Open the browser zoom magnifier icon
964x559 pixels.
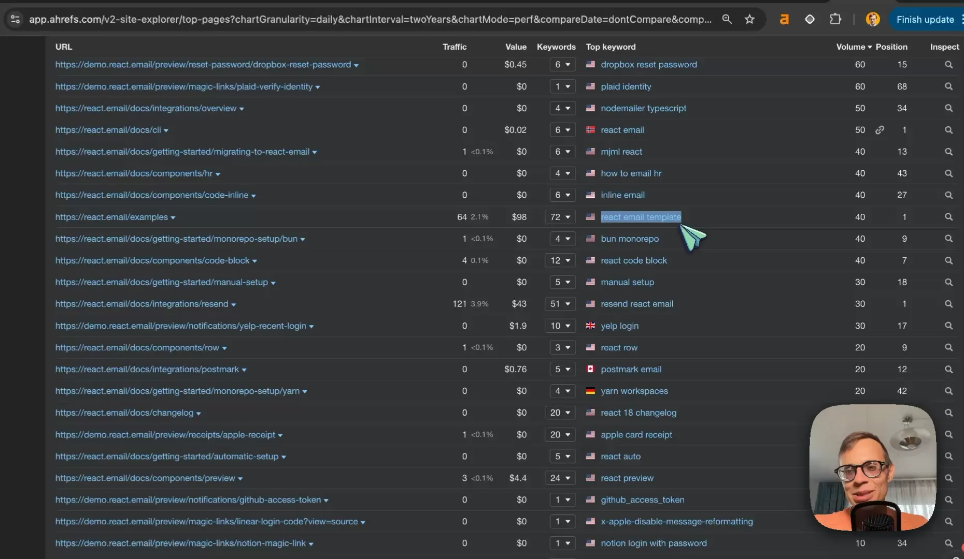pos(727,19)
